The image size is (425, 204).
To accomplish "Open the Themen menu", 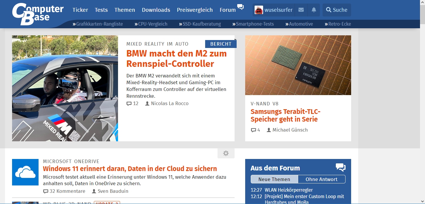I will point(125,10).
